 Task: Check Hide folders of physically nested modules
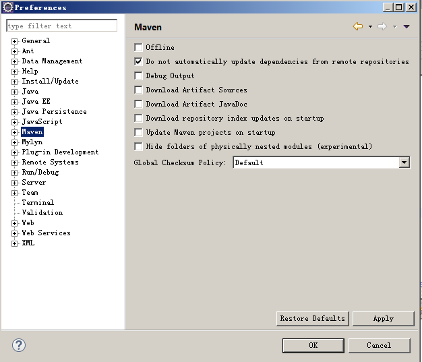point(138,146)
